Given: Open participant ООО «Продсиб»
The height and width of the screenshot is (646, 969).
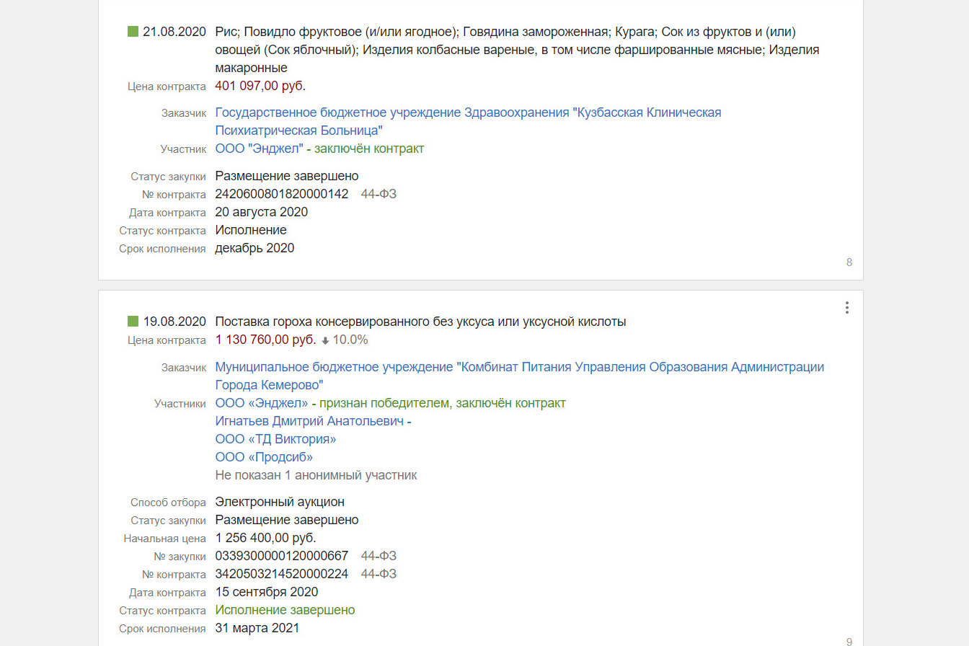Looking at the screenshot, I should [x=264, y=457].
